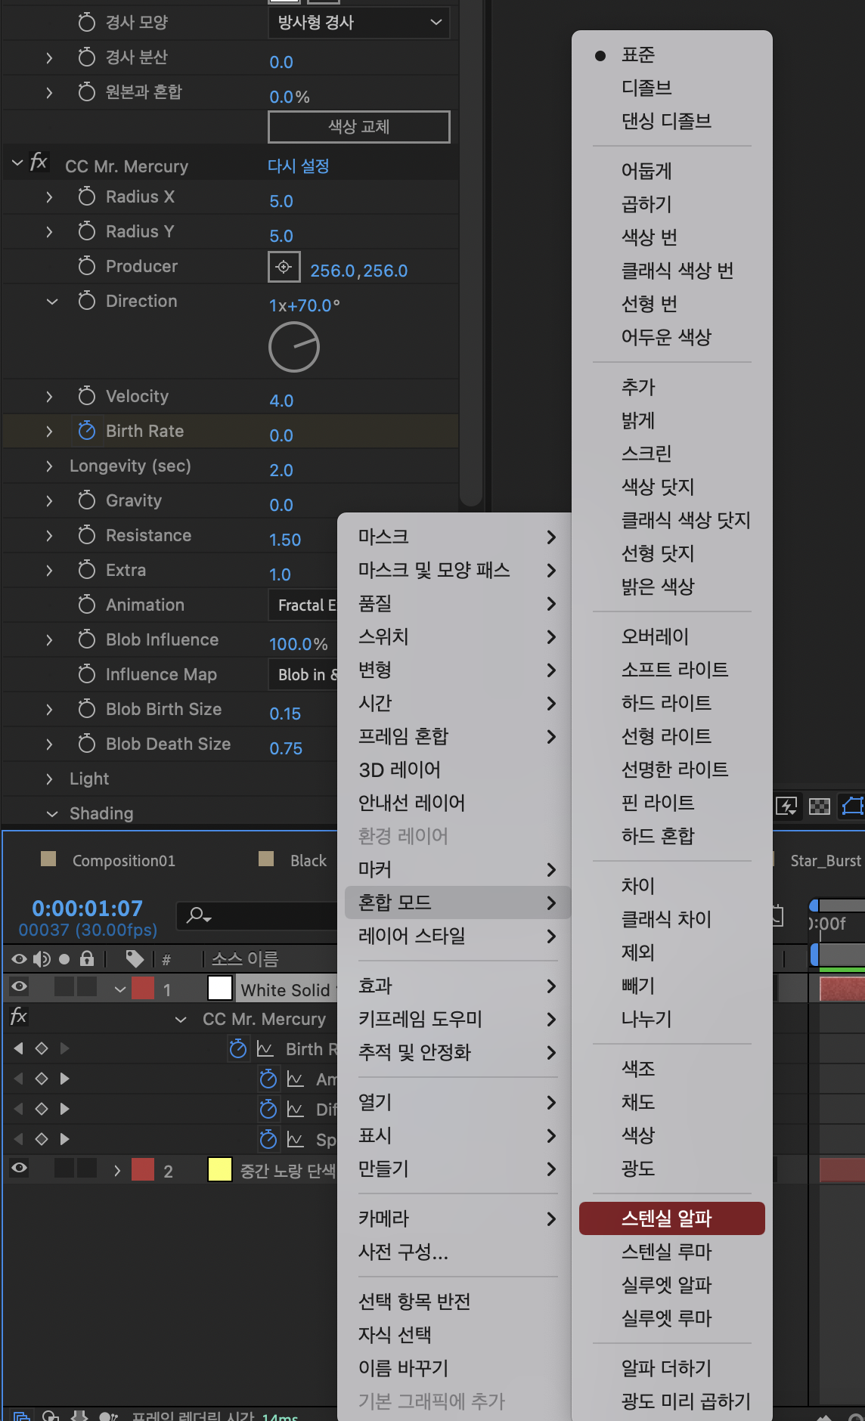
Task: Toggle stopwatch for Velocity property
Action: tap(87, 396)
